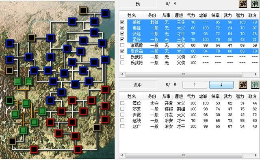Sort 氐 list by 身份 column header
The image size is (260, 160).
(x=152, y=15)
